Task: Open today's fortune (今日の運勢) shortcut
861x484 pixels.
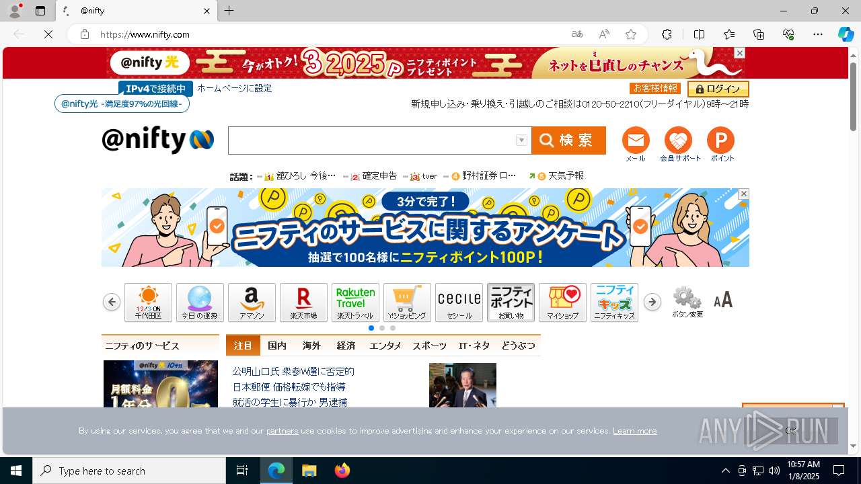Action: [x=200, y=302]
